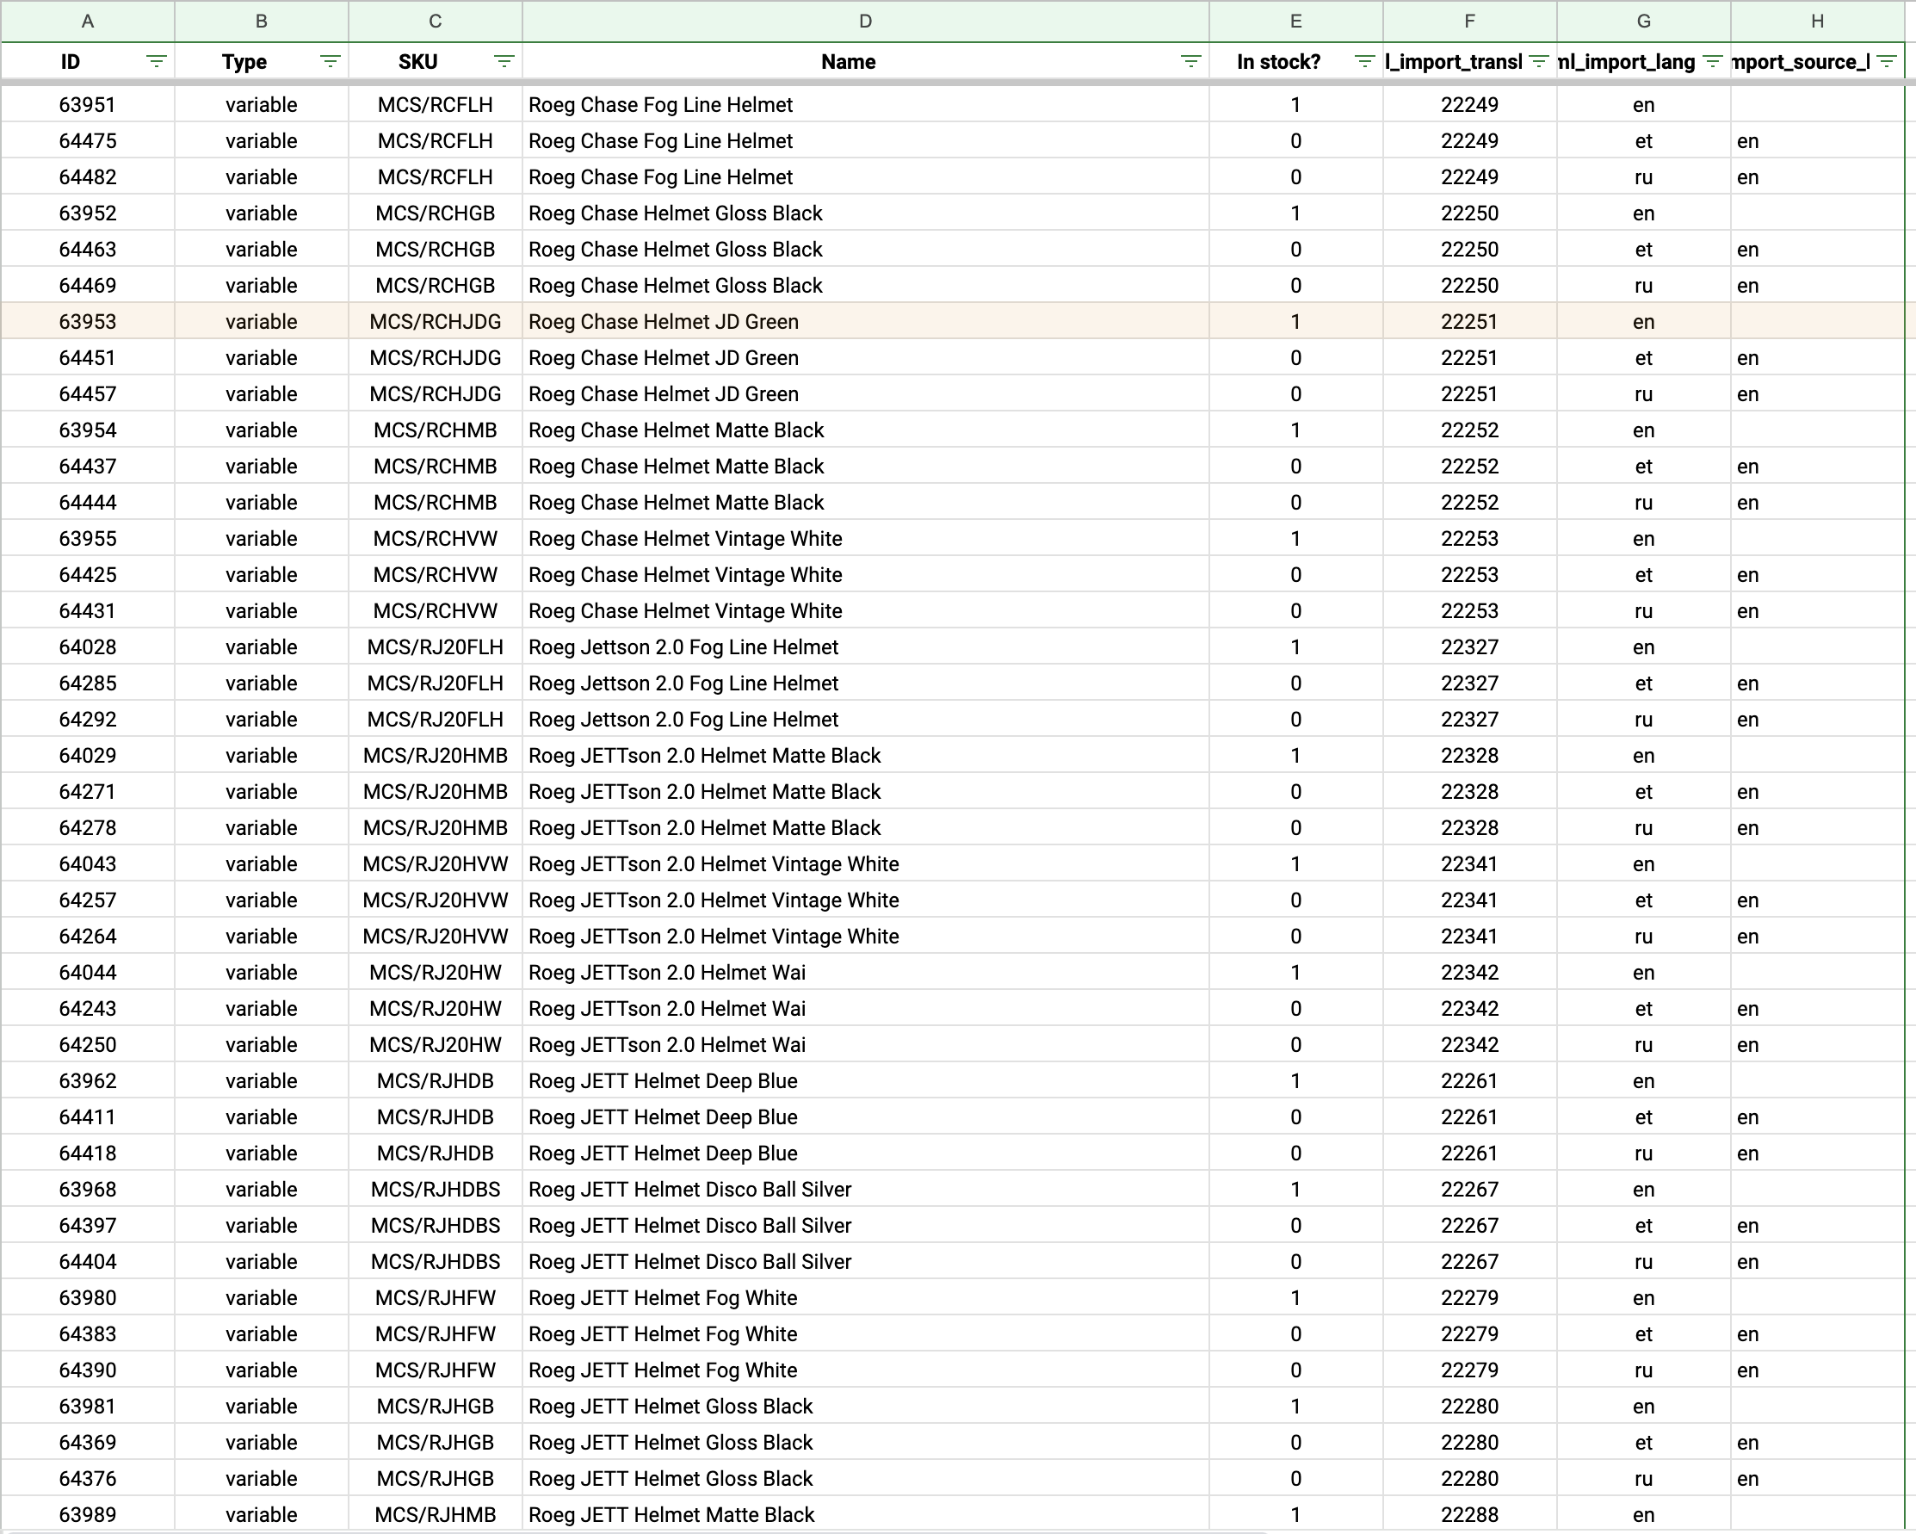Image resolution: width=1916 pixels, height=1534 pixels.
Task: Select language 'ru' in row 64482
Action: [x=1644, y=176]
